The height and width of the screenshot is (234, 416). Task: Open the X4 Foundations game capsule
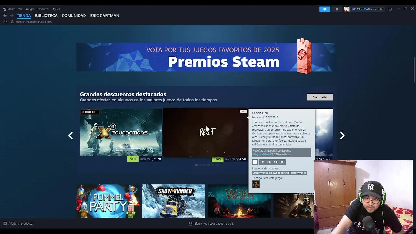pyautogui.click(x=121, y=132)
